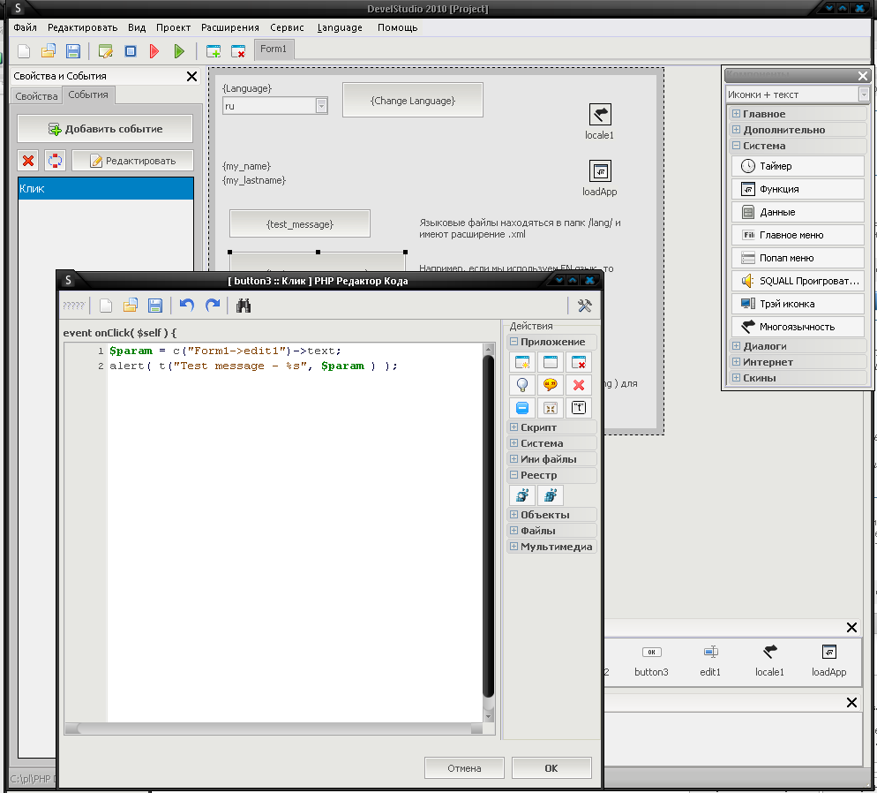Expand the Мультимедиа actions group
Viewport: 877px width, 793px height.
514,547
